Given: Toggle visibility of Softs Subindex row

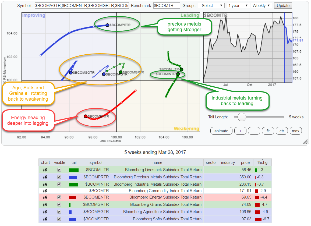Looking at the screenshot, I should pyautogui.click(x=59, y=219).
